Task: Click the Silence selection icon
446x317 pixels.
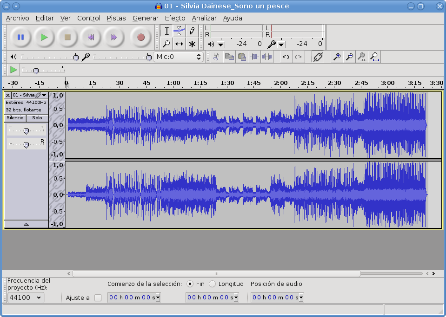Action: click(x=267, y=57)
